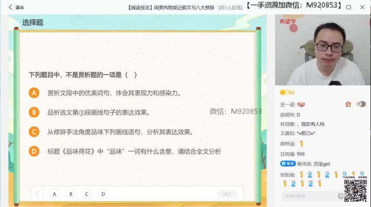Click option text '从修辞手法角度品味下列画线语句'
This screenshot has height=207, width=371.
(94, 132)
